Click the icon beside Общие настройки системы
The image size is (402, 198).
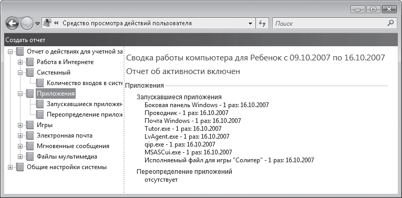[x=20, y=167]
